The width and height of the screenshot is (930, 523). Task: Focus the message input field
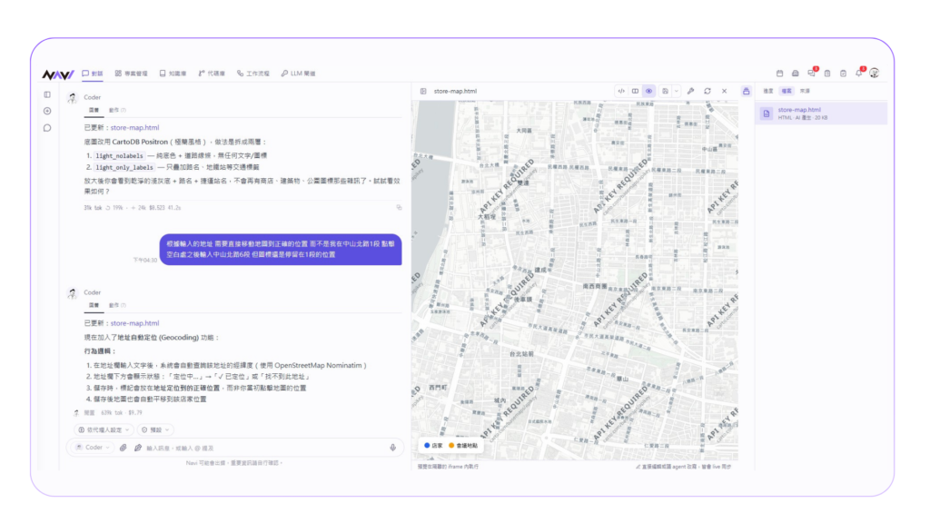[264, 449]
